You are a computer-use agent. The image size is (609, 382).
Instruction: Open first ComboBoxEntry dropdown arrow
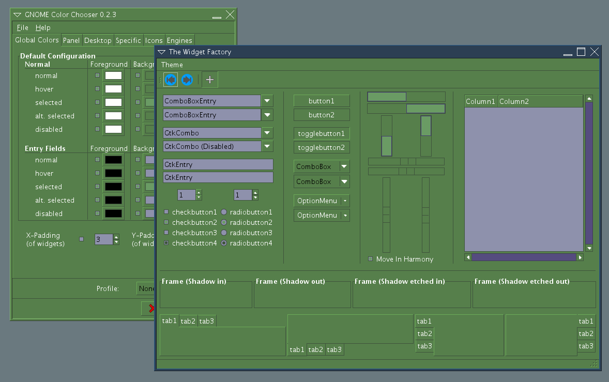coord(267,101)
